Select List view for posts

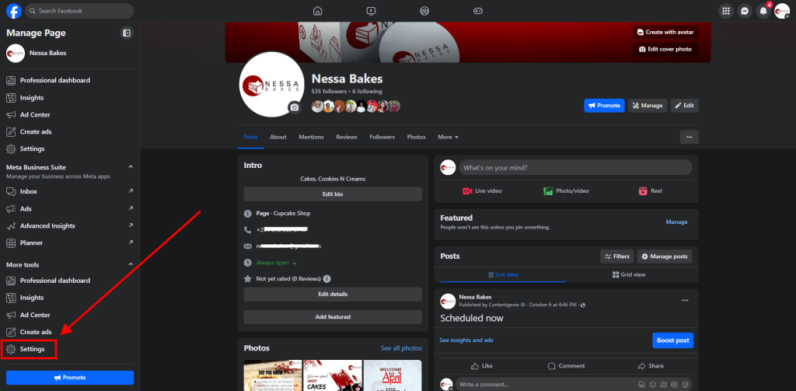[x=503, y=274]
